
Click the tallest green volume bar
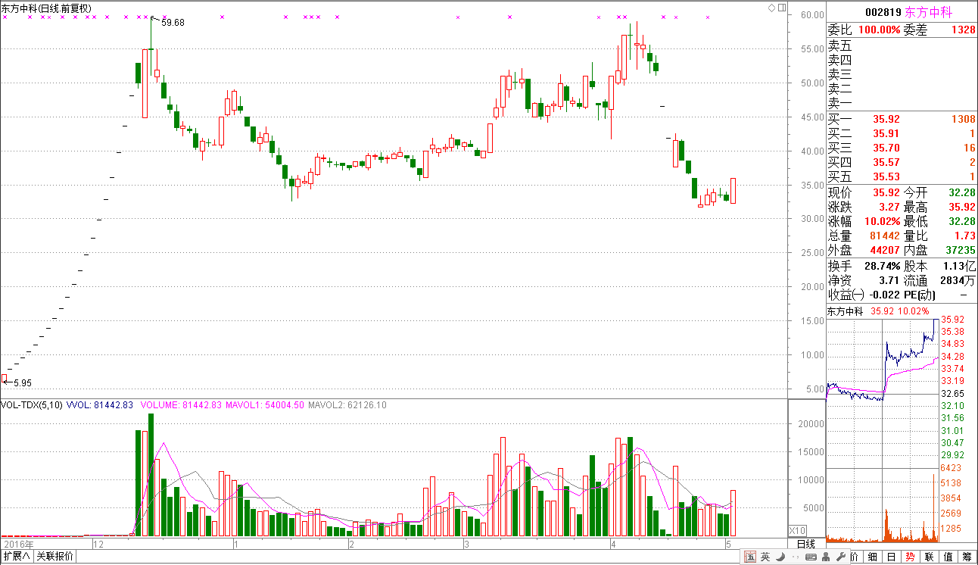pyautogui.click(x=151, y=474)
